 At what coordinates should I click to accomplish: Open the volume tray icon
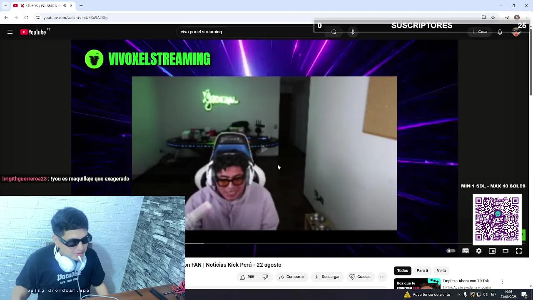(485, 295)
